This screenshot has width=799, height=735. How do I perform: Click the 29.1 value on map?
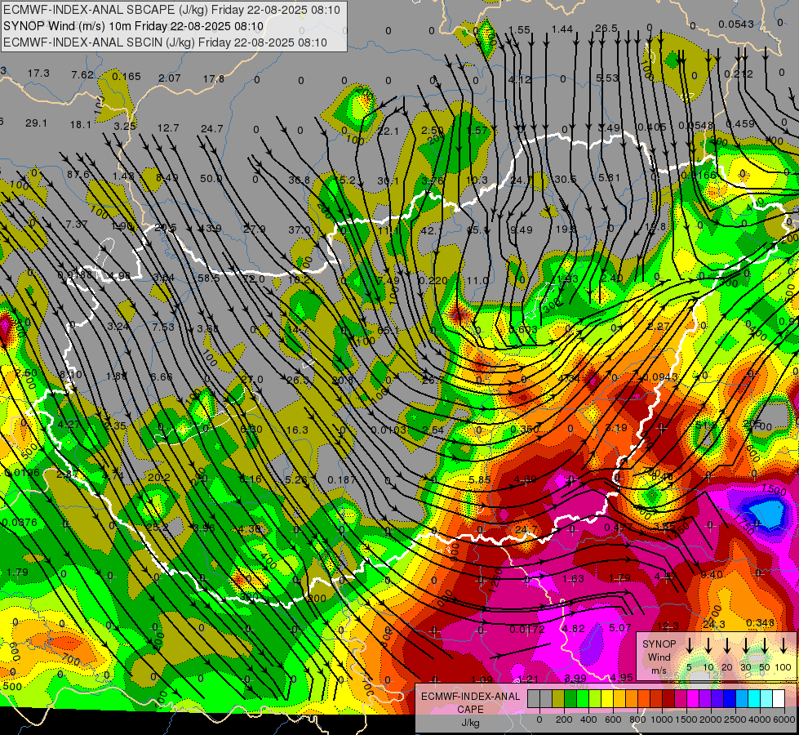(x=36, y=123)
